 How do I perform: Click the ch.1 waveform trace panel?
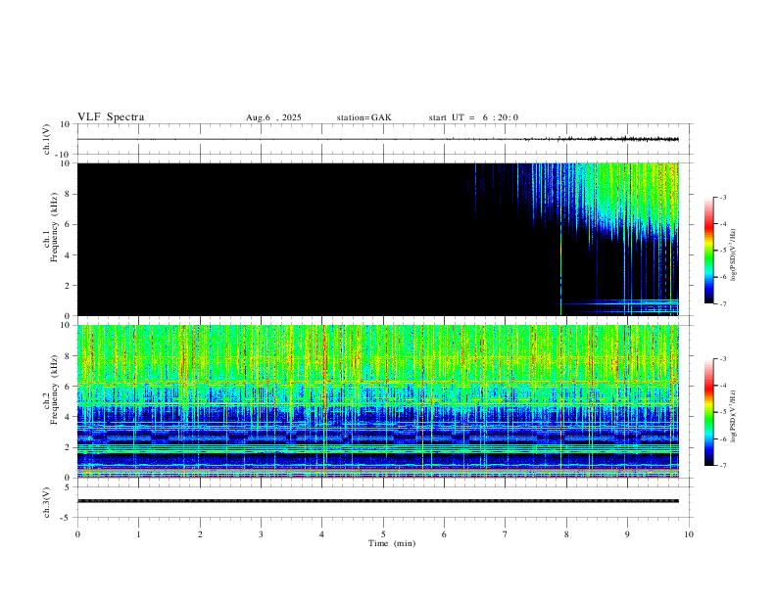click(x=383, y=139)
